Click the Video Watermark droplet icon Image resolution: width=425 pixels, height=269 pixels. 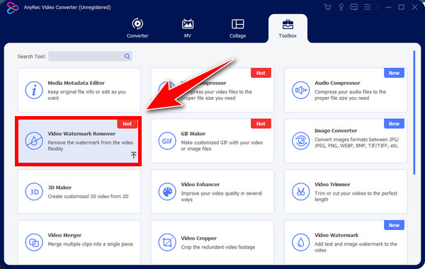pos(300,242)
